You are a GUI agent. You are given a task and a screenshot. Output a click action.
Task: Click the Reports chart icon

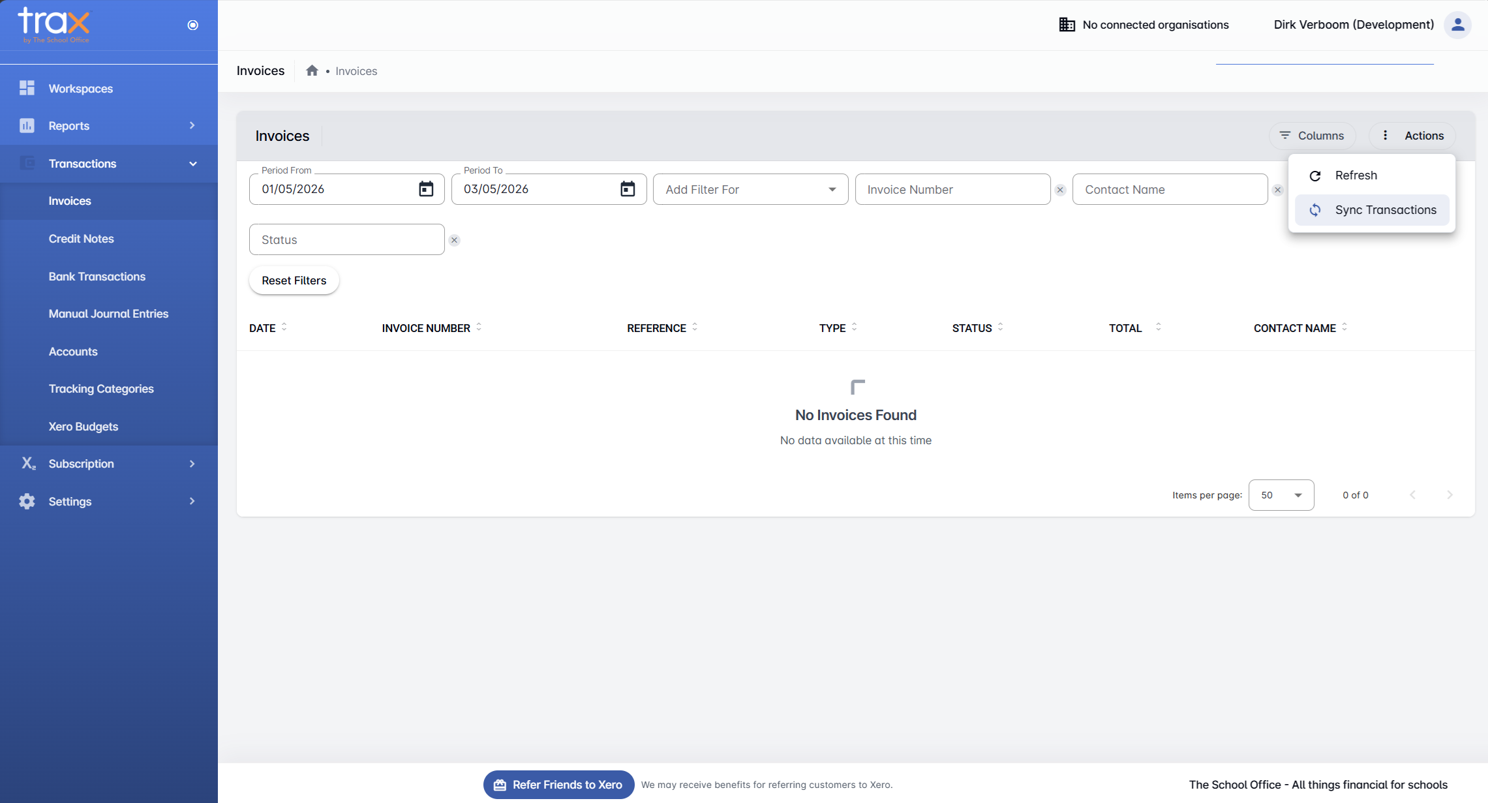click(x=27, y=125)
